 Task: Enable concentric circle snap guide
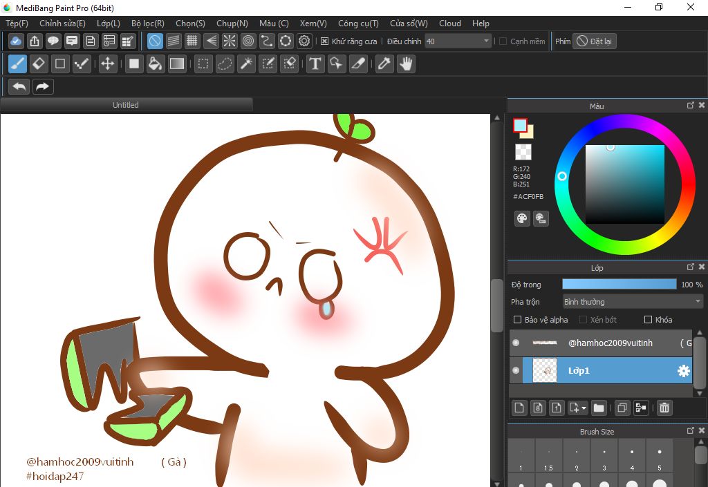coord(248,41)
